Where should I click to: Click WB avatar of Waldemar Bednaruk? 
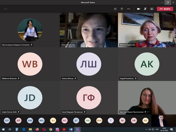coord(30,64)
